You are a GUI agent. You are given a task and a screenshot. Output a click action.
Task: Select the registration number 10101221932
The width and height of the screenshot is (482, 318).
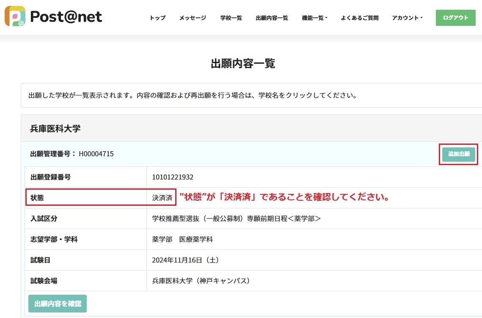tap(173, 177)
